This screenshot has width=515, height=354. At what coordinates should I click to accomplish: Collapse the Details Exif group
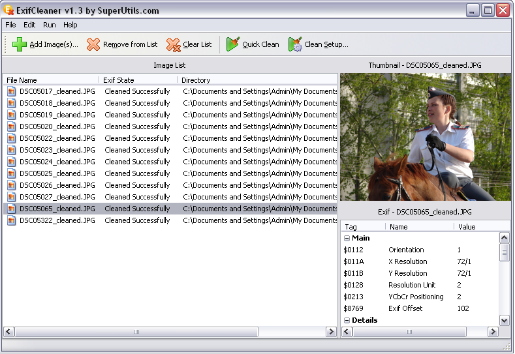click(x=347, y=321)
